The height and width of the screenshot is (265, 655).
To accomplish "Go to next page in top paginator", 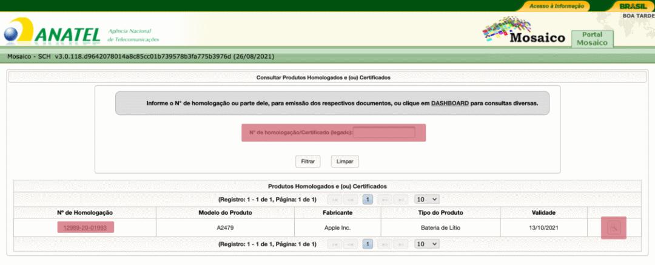I will 385,200.
